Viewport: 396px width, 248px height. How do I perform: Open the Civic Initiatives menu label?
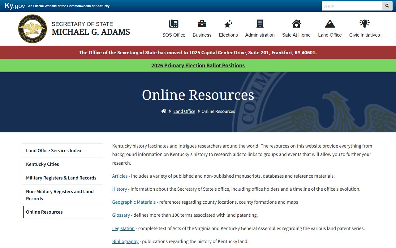pos(364,35)
